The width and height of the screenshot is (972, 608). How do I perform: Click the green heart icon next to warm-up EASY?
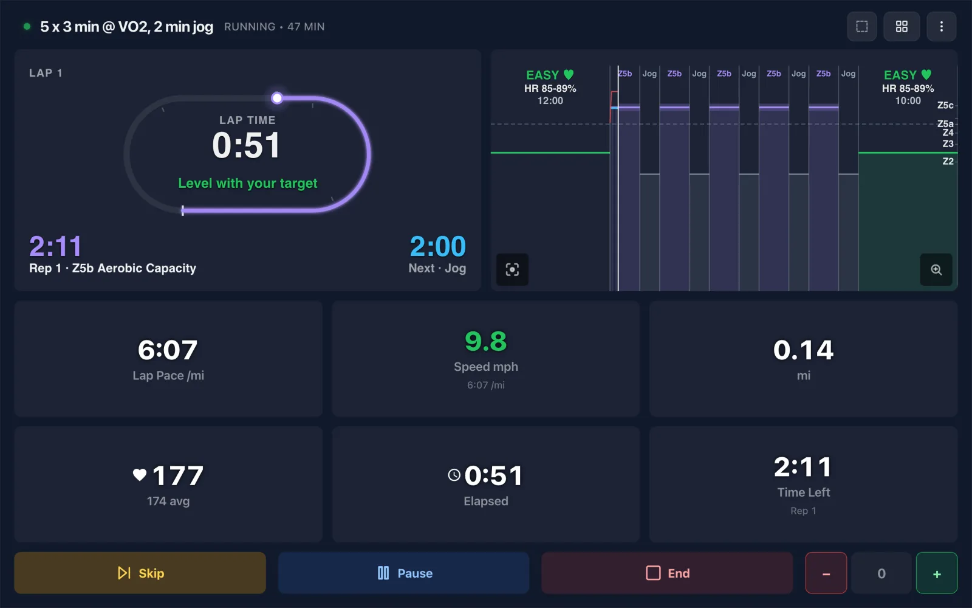point(569,74)
